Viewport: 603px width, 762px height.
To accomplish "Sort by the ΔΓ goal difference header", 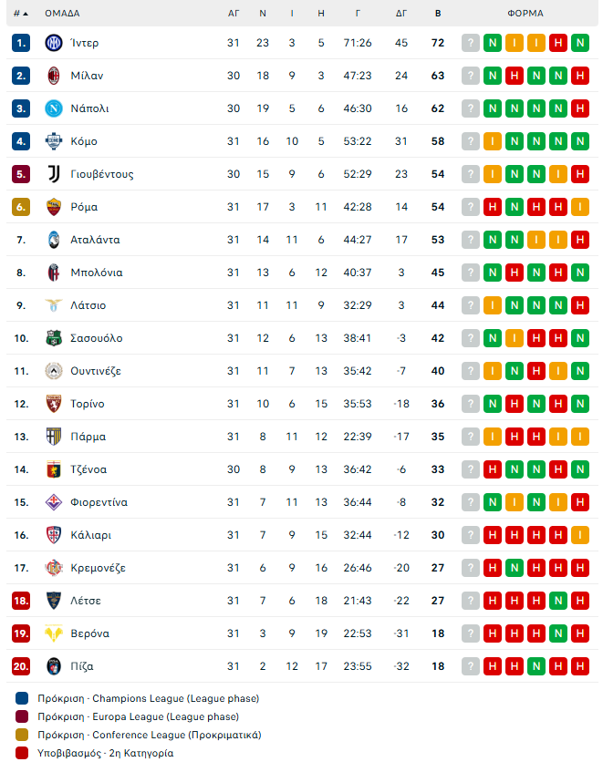I will (x=401, y=14).
